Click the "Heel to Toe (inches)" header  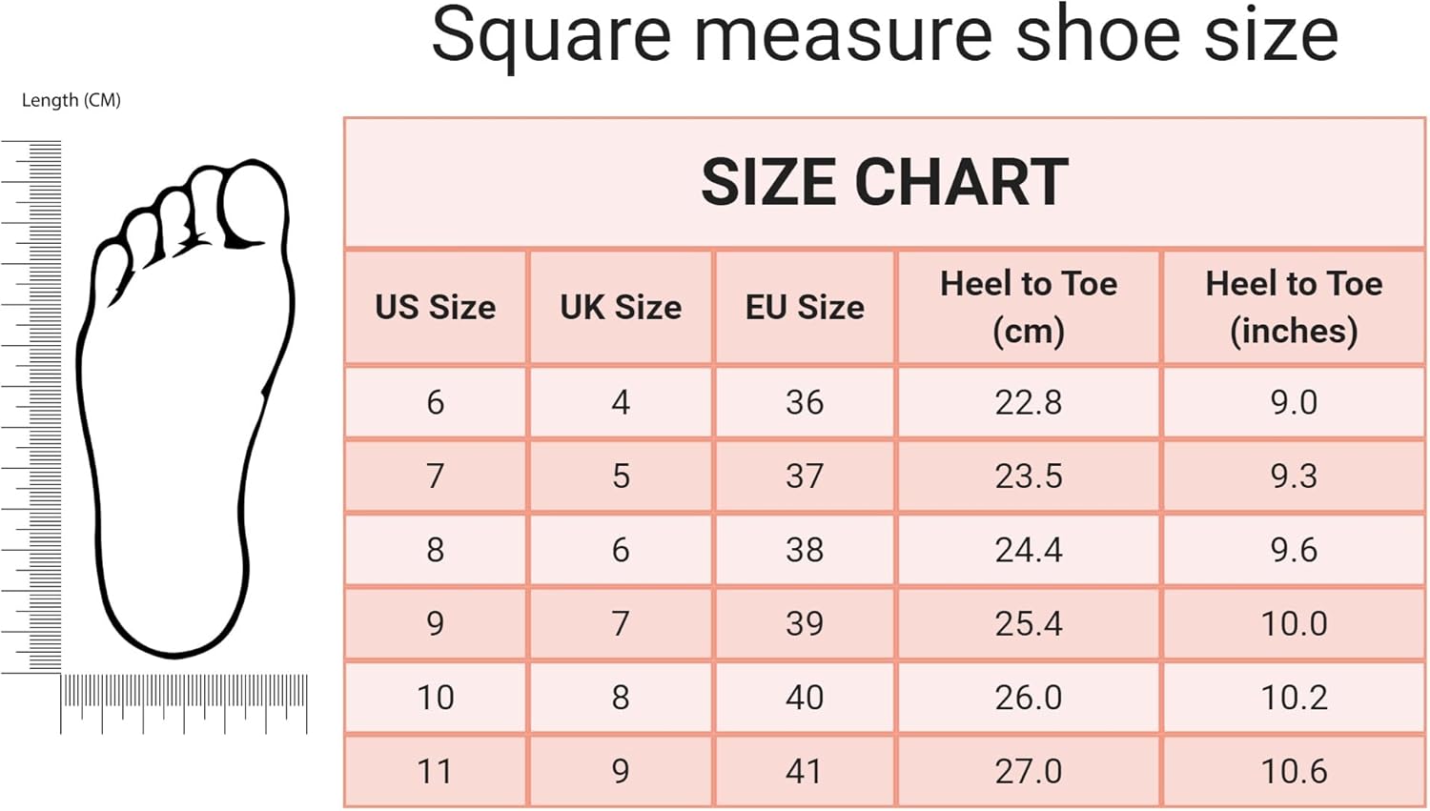tap(1294, 307)
